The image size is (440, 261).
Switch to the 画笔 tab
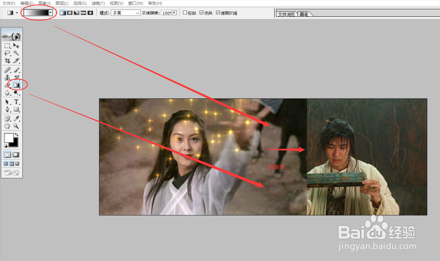click(304, 14)
